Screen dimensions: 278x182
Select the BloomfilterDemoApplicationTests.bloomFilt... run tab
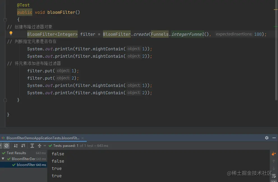43,138
